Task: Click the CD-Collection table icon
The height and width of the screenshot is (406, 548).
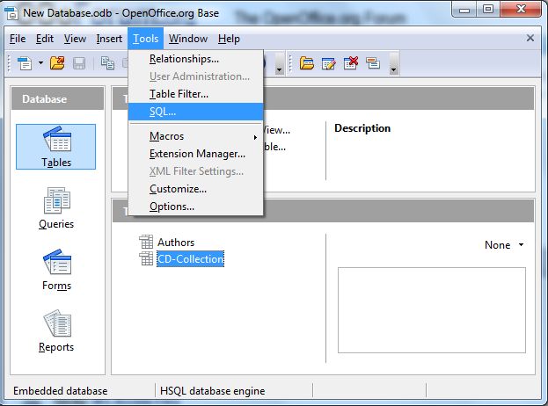Action: click(x=146, y=258)
